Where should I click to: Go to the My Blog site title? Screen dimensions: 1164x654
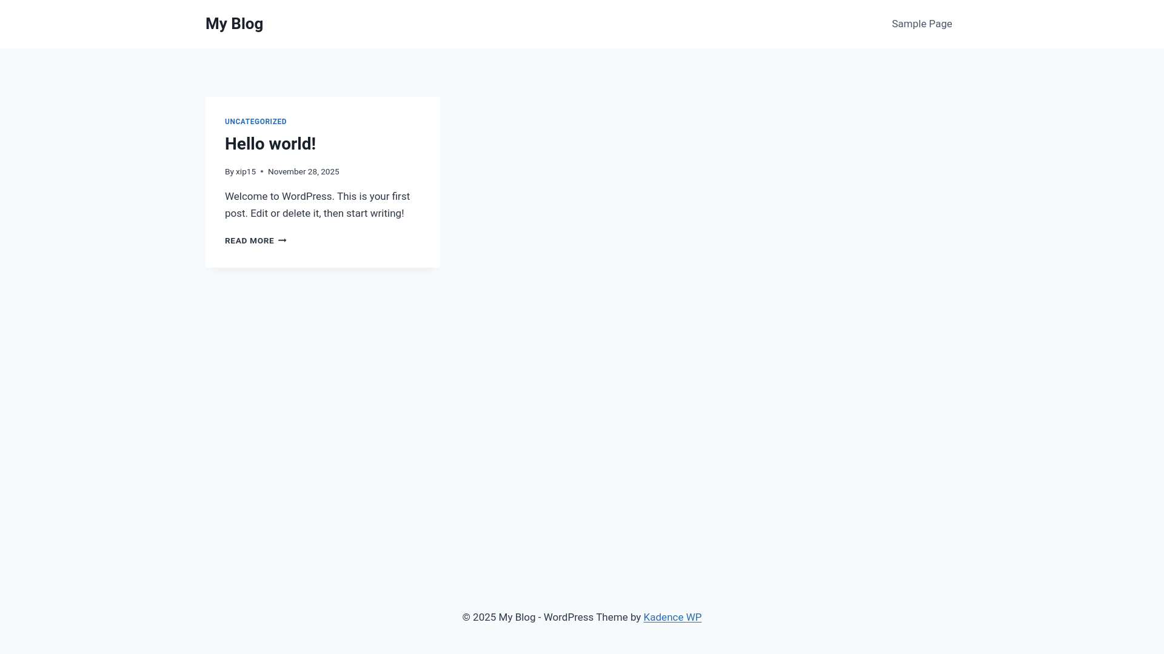click(234, 24)
